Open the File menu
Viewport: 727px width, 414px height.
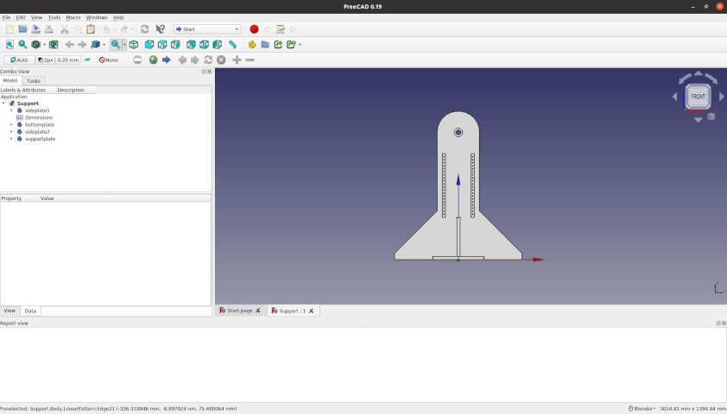(6, 17)
